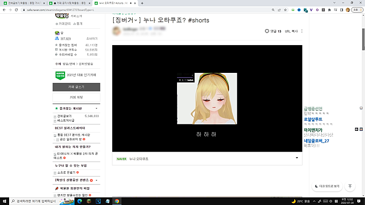Open Chrome from the taskbar
Screen dimensions: 365x205
[117, 201]
